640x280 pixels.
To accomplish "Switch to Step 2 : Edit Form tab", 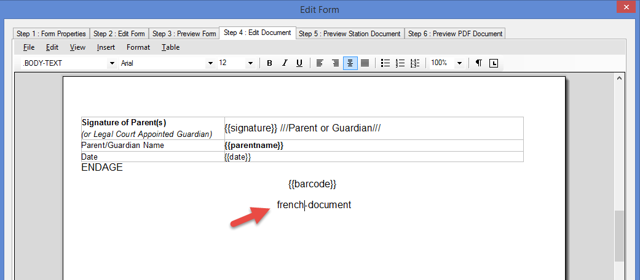I will point(119,34).
